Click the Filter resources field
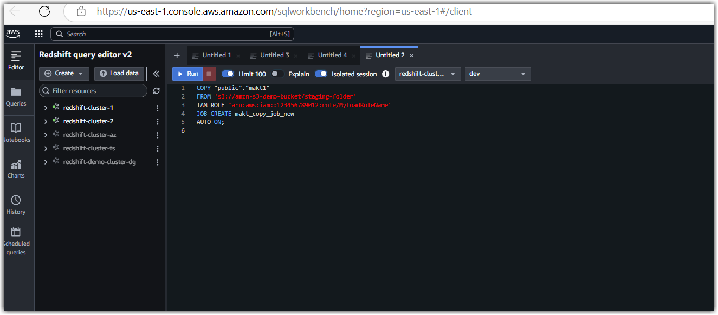 93,91
